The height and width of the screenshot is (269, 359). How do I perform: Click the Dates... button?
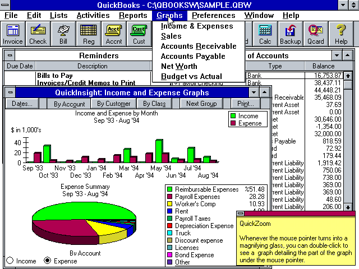pos(22,104)
